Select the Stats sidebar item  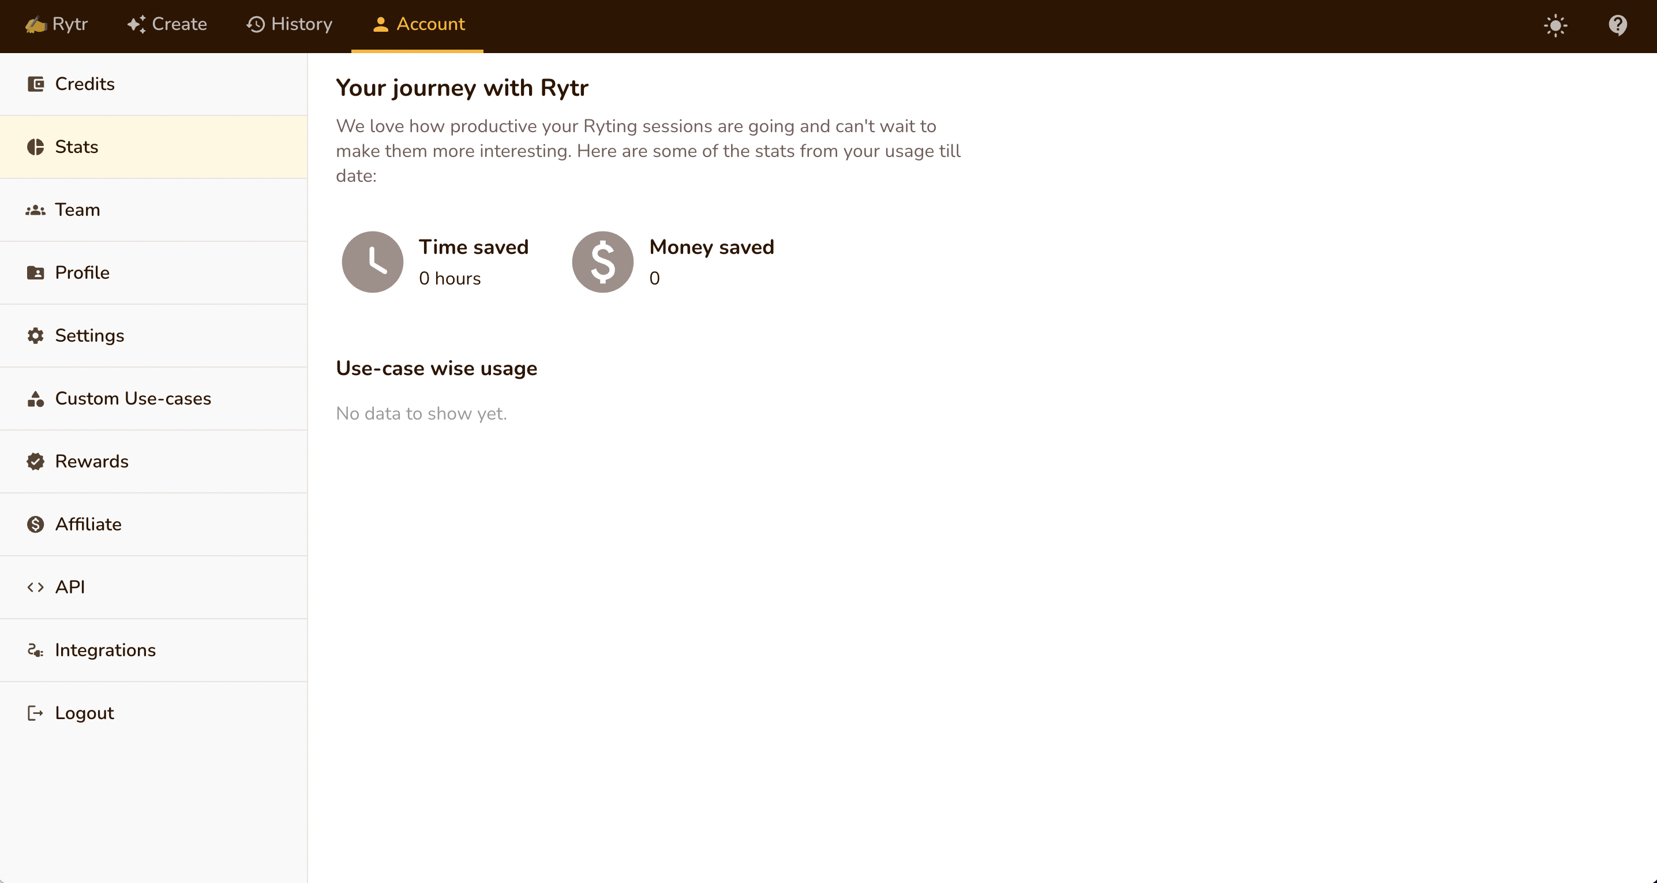point(77,147)
